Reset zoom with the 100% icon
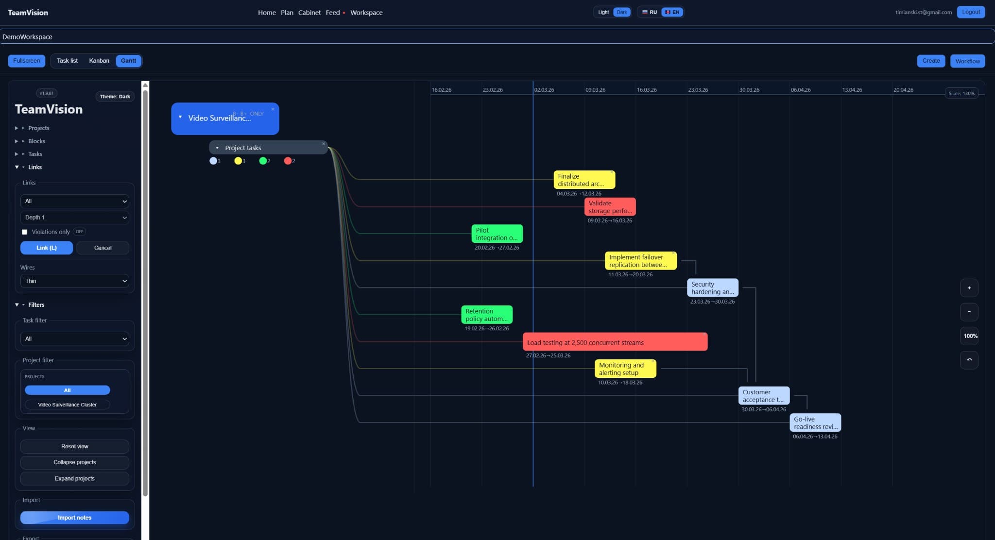 coord(970,336)
